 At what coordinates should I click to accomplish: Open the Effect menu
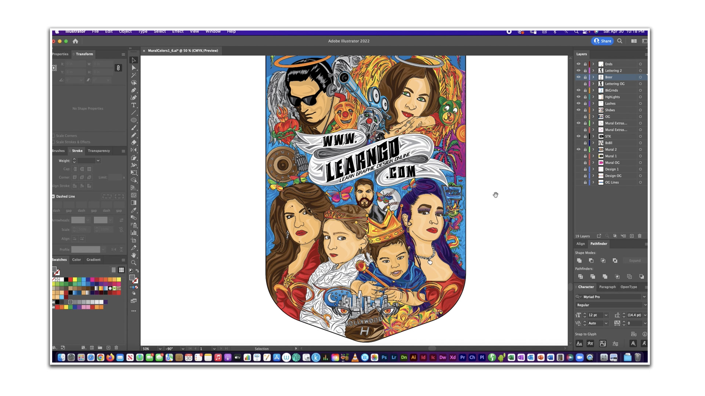[x=178, y=32]
